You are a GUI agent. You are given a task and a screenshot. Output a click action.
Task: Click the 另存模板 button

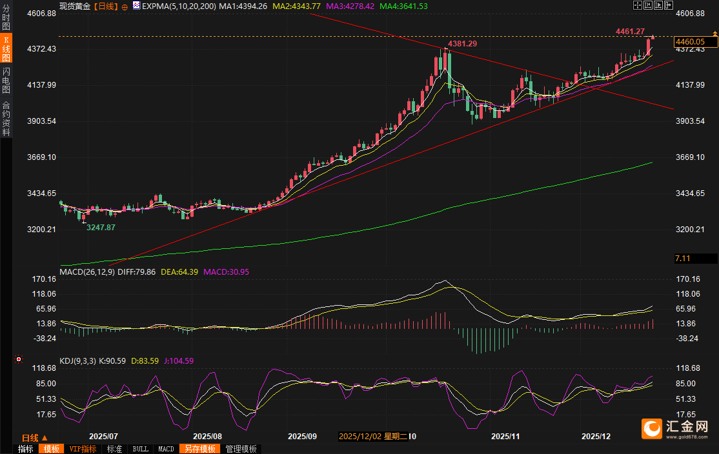tap(199, 449)
